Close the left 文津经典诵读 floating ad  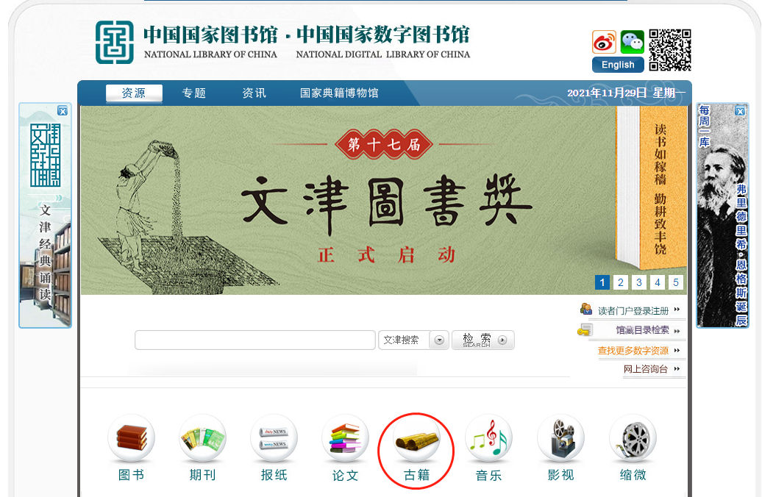(63, 111)
